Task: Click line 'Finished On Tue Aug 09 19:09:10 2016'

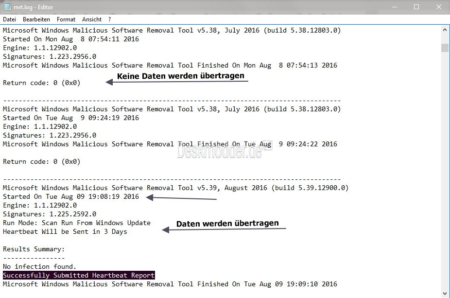Action: coord(170,284)
